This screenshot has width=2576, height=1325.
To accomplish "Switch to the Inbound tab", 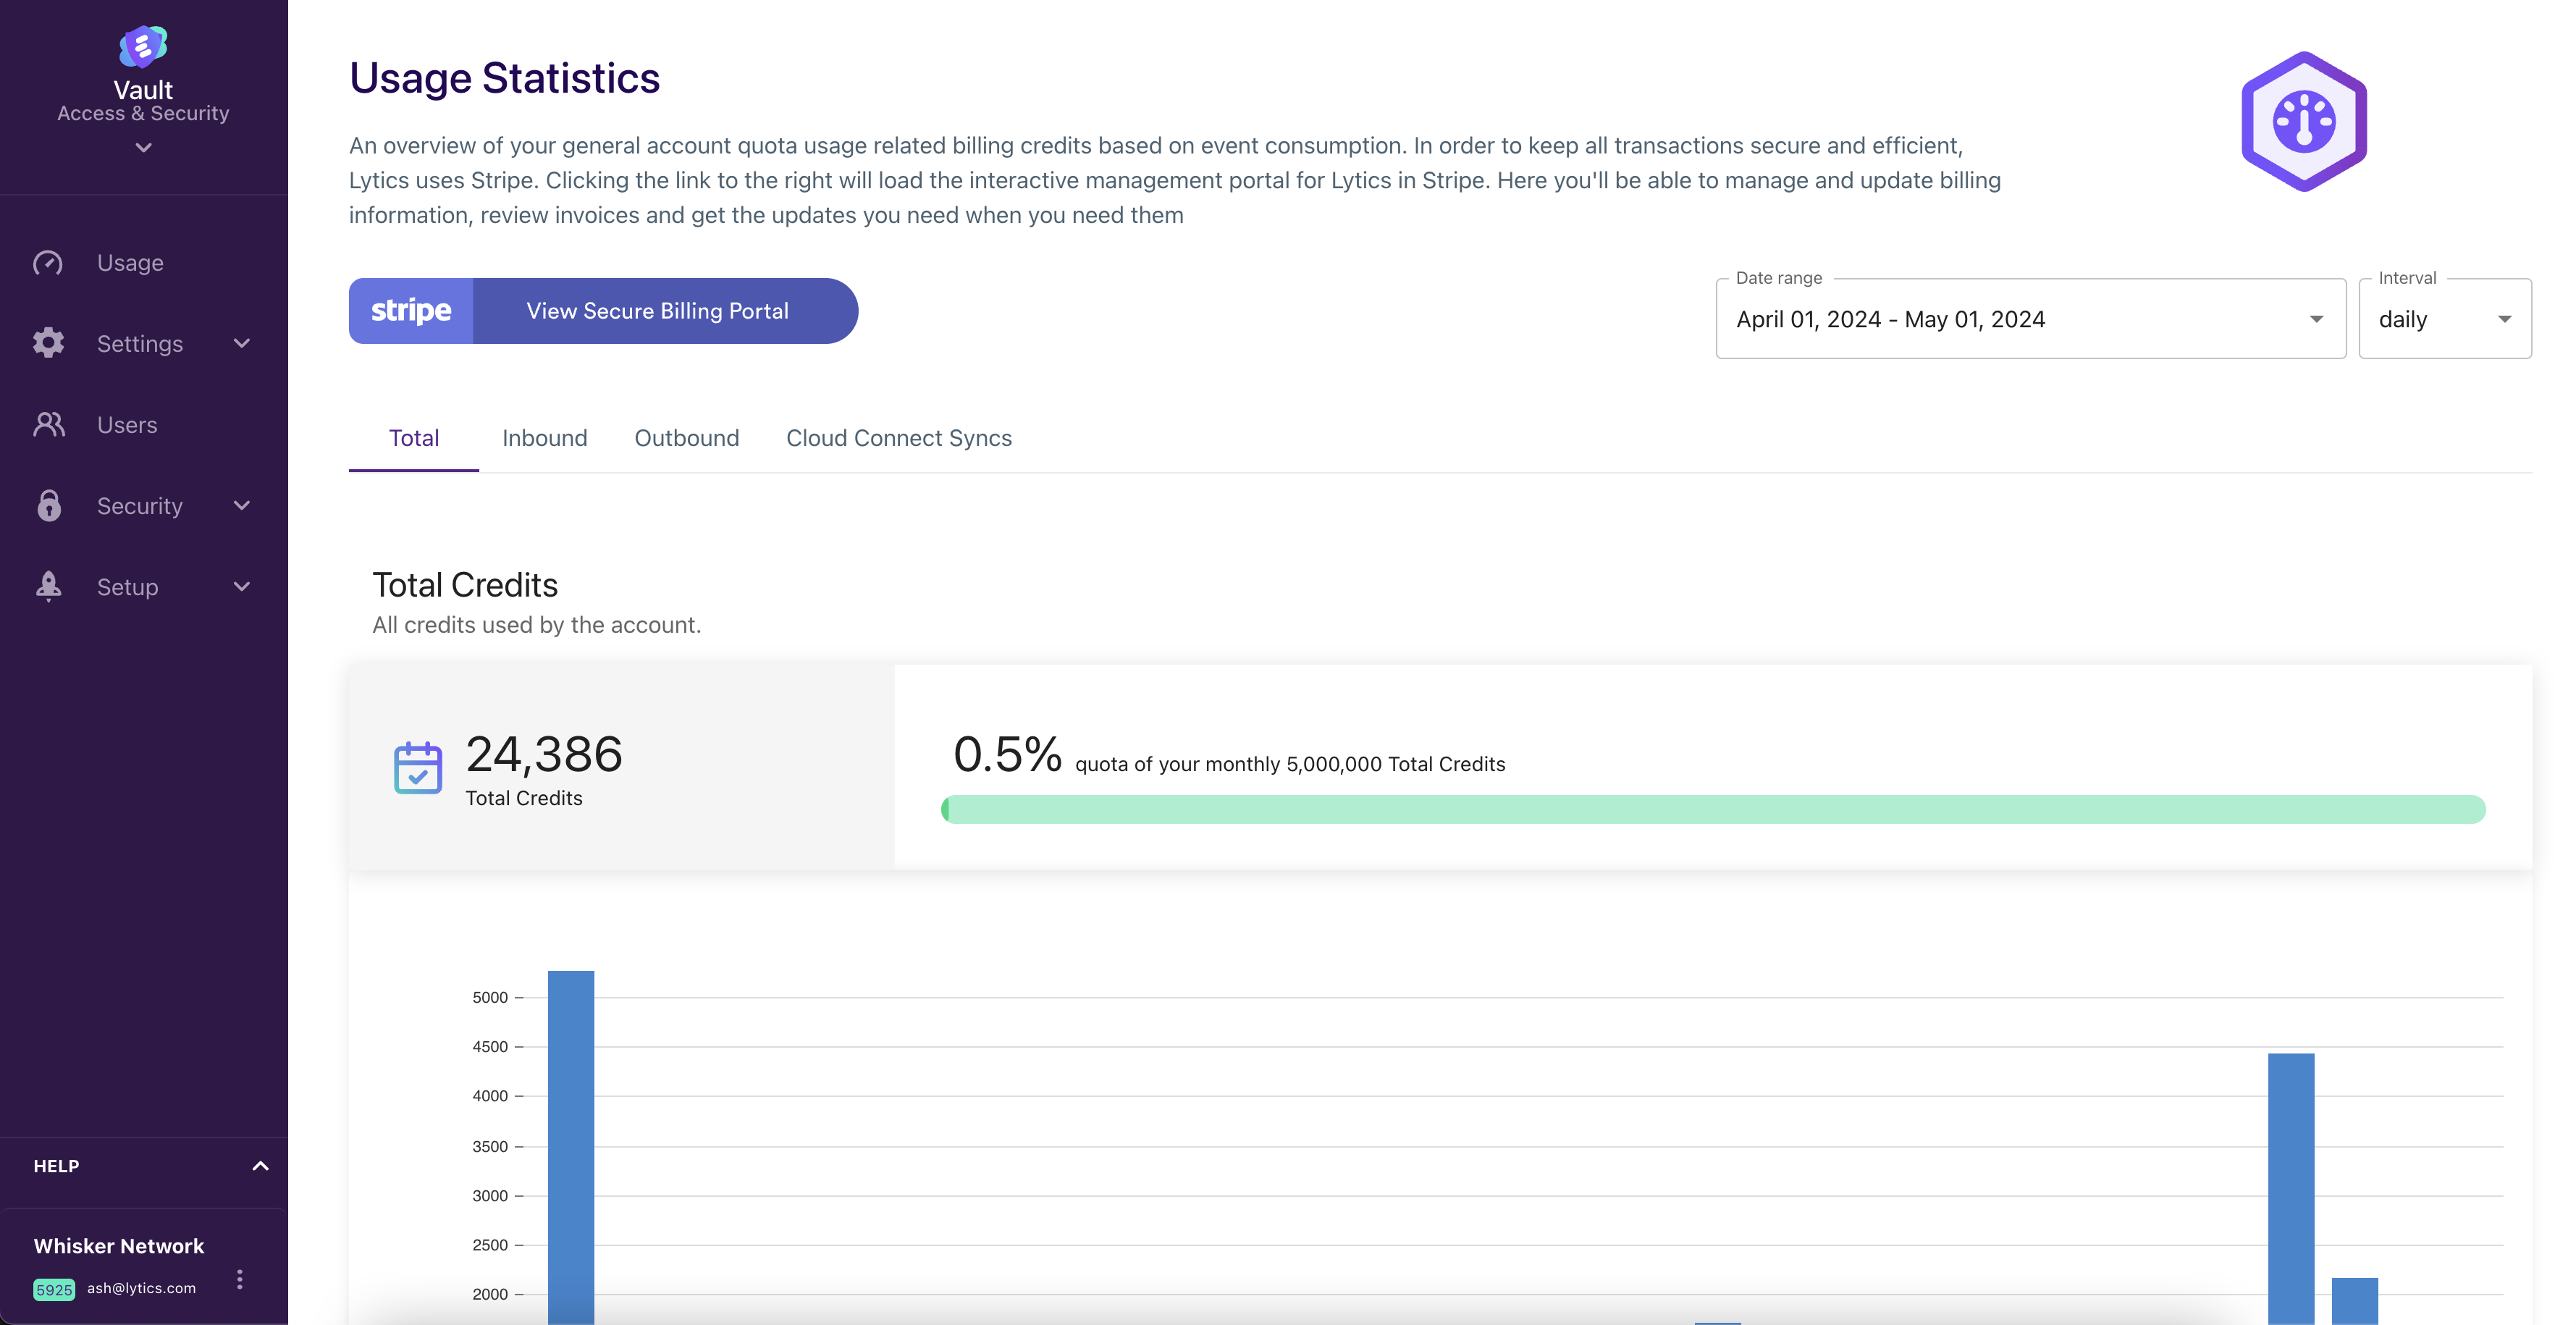I will click(545, 438).
